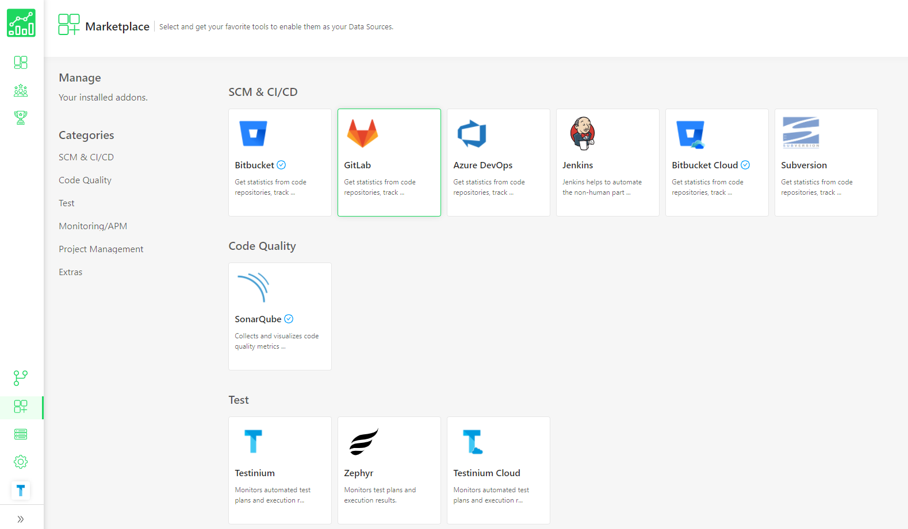This screenshot has width=908, height=529.
Task: Open the teams icon in sidebar
Action: point(21,90)
